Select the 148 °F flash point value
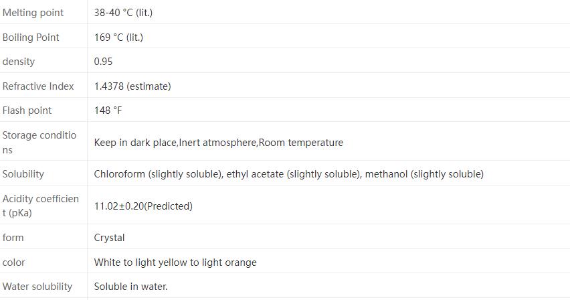Image resolution: width=570 pixels, height=300 pixels. pos(108,110)
